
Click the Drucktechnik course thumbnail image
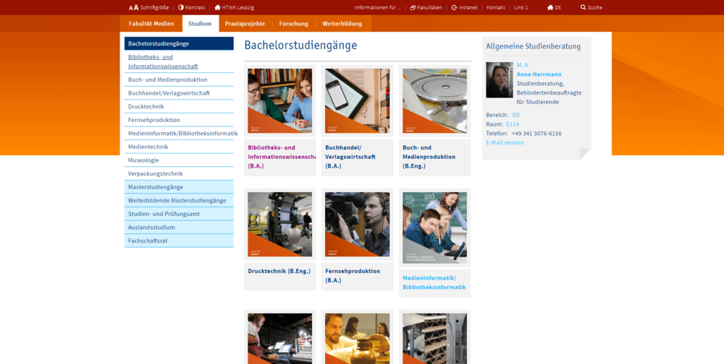[279, 225]
